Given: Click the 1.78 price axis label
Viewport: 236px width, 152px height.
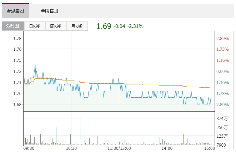Looking at the screenshot, I should [x=17, y=38].
